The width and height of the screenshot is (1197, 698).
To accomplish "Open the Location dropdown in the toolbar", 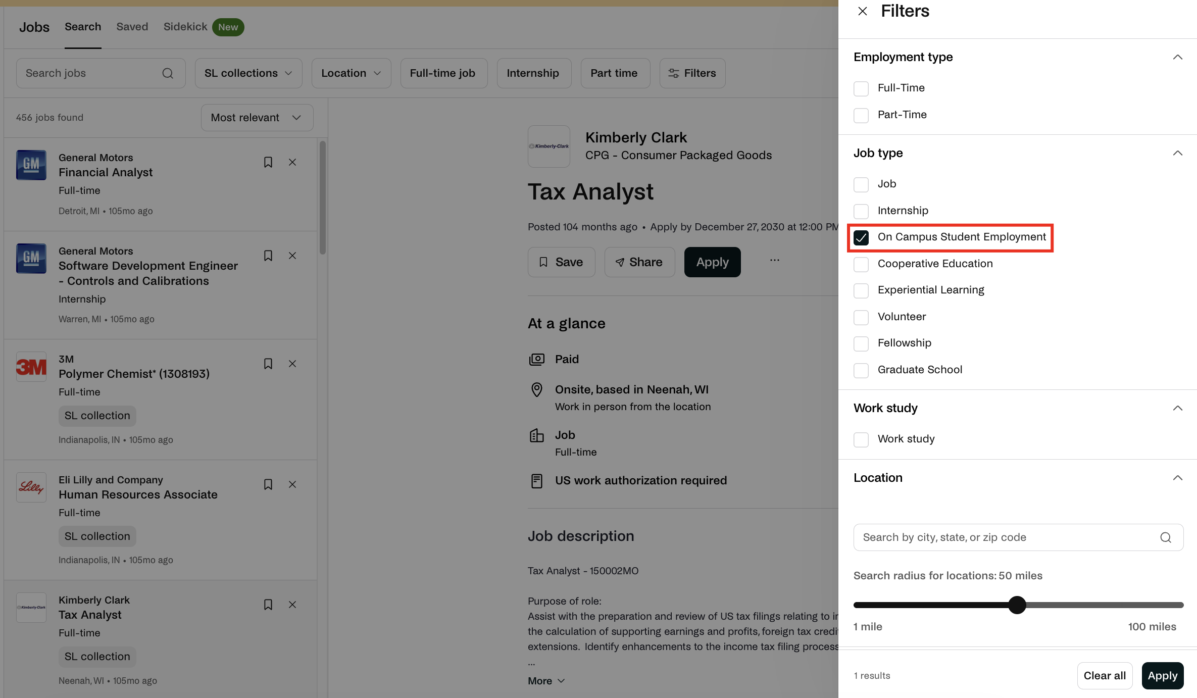I will pos(352,73).
